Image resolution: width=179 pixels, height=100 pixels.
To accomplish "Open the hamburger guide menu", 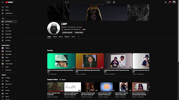I will coord(3,2).
